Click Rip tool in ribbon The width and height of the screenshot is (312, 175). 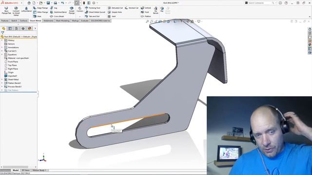[x=162, y=9]
